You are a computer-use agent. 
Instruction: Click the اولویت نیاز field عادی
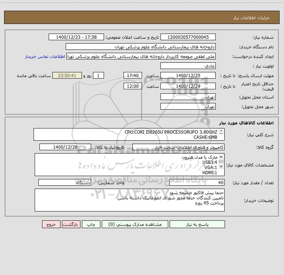pyautogui.click(x=188, y=66)
